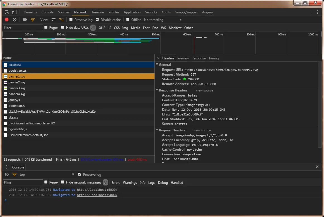Open the console top context dropdown
The image size is (324, 217).
(x=47, y=175)
